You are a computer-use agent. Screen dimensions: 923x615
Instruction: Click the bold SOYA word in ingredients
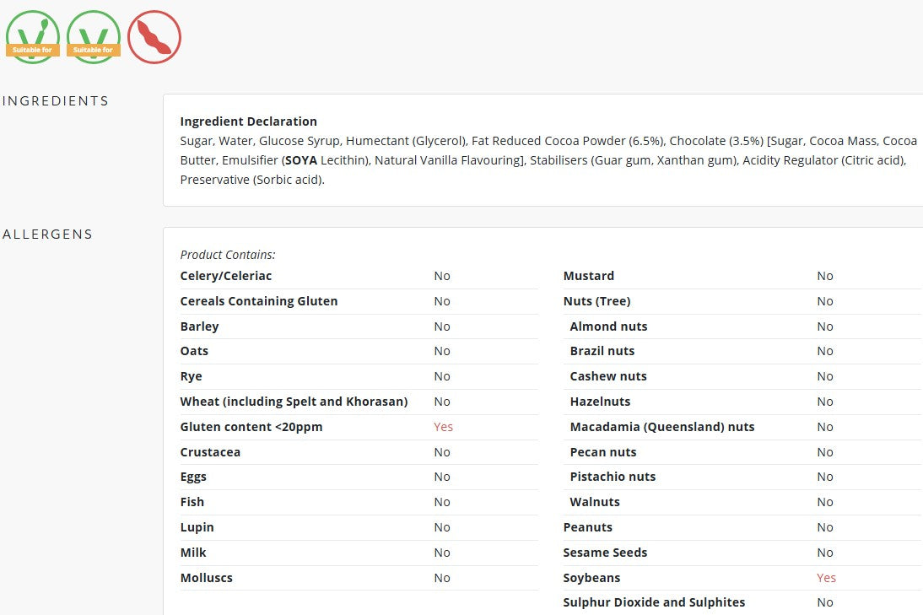pos(301,160)
